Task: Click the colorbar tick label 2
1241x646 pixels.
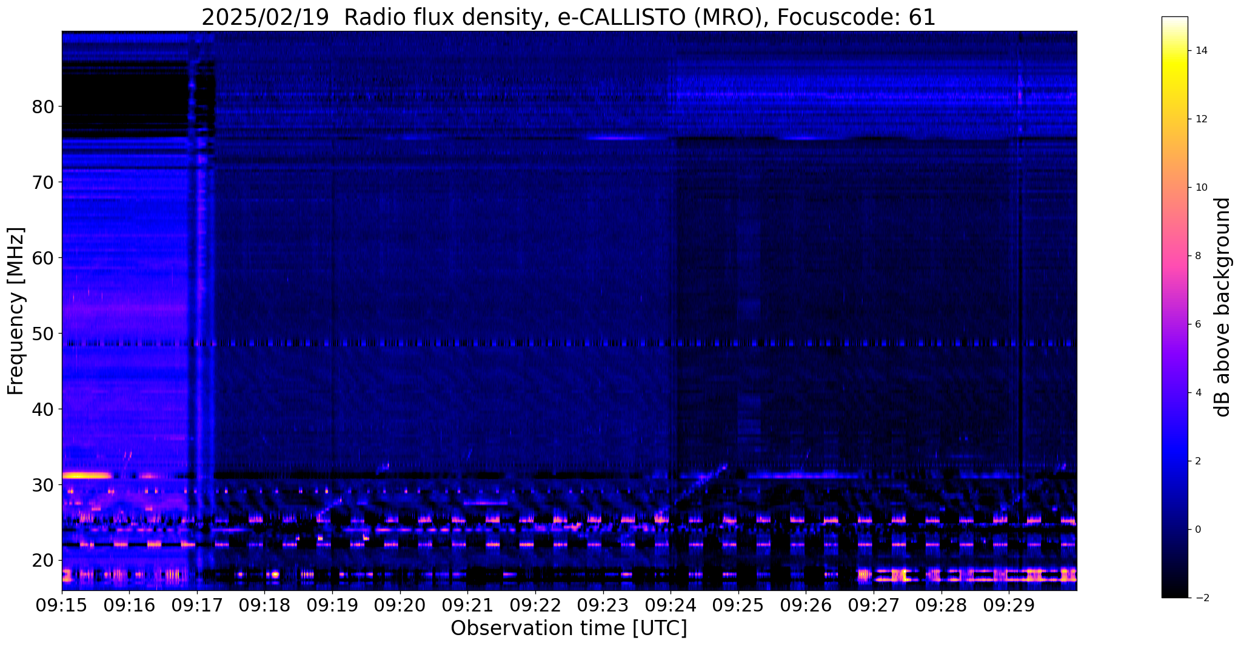Action: point(1198,461)
